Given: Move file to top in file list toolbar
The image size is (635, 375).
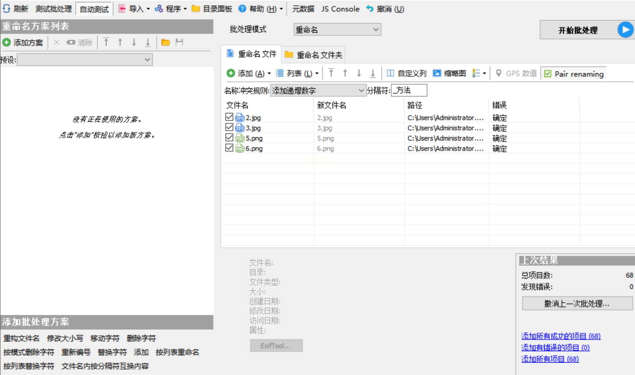Looking at the screenshot, I should [x=331, y=73].
